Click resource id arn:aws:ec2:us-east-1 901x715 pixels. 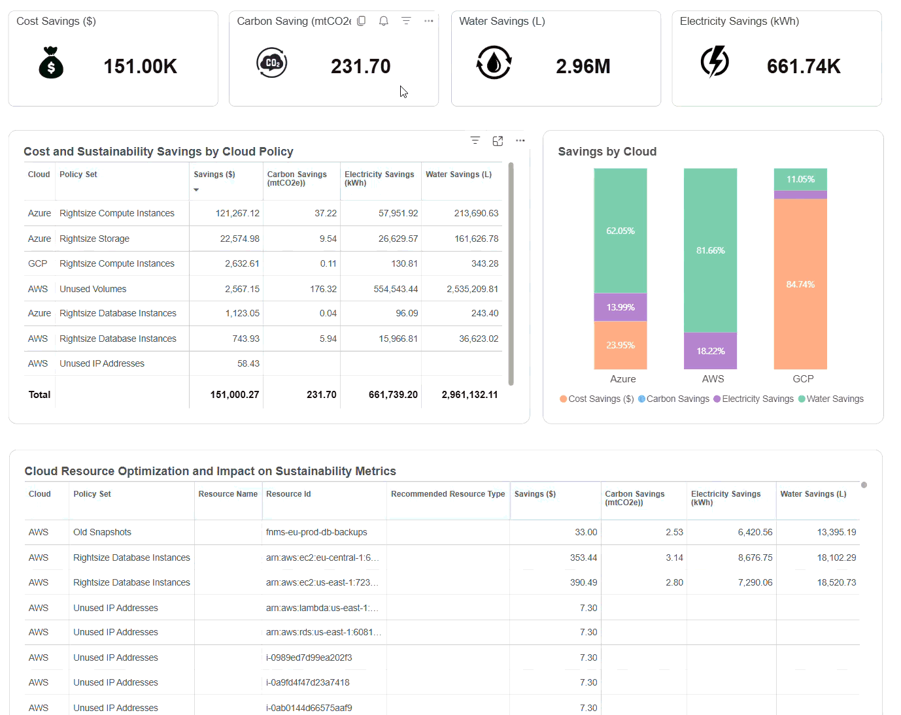click(x=322, y=582)
